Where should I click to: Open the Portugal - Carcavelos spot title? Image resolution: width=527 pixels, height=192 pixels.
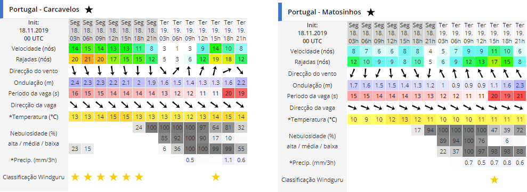click(x=44, y=10)
